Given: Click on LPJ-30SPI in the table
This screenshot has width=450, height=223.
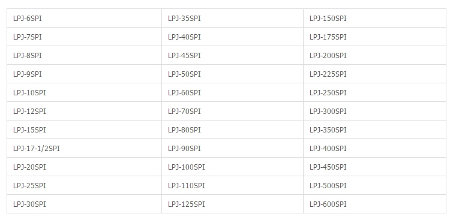Looking at the screenshot, I should pyautogui.click(x=29, y=204).
